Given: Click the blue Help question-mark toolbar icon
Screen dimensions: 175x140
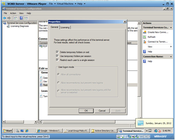Looking at the screenshot, I should (x=21, y=18).
